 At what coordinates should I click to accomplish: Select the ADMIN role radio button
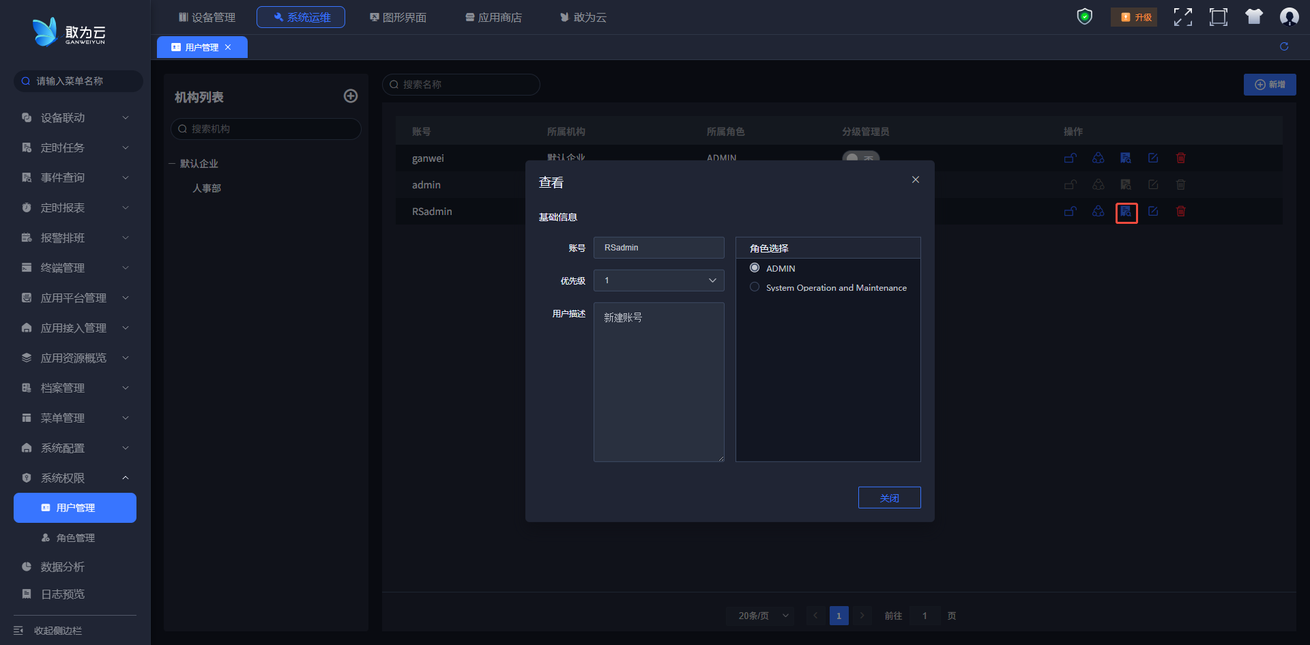tap(755, 268)
